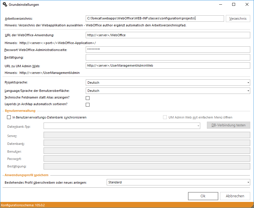
Task: Click the Grundeinstellungen gear icon in title bar
Action: point(5,5)
